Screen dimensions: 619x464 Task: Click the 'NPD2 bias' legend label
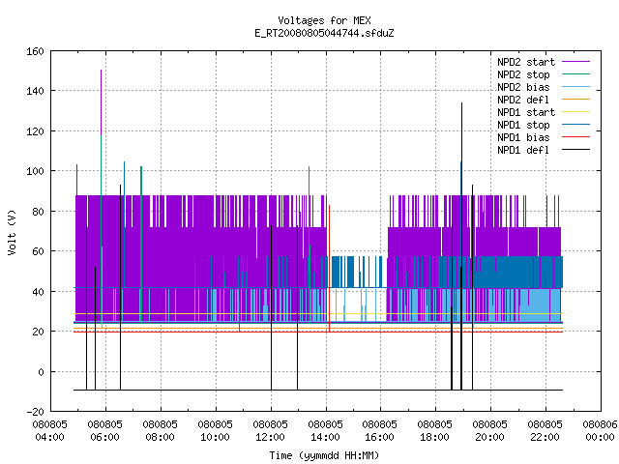523,87
